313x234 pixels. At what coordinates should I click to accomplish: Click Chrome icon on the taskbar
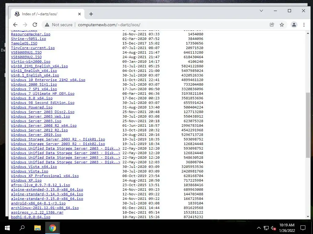pyautogui.click(x=53, y=228)
